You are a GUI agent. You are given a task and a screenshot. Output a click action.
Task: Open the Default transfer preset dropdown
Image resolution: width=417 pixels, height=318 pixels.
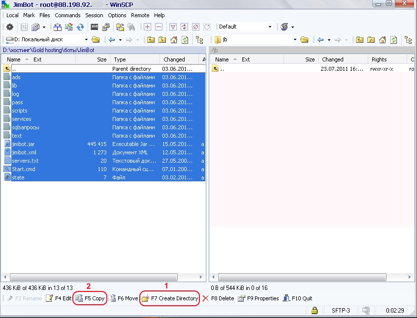270,27
